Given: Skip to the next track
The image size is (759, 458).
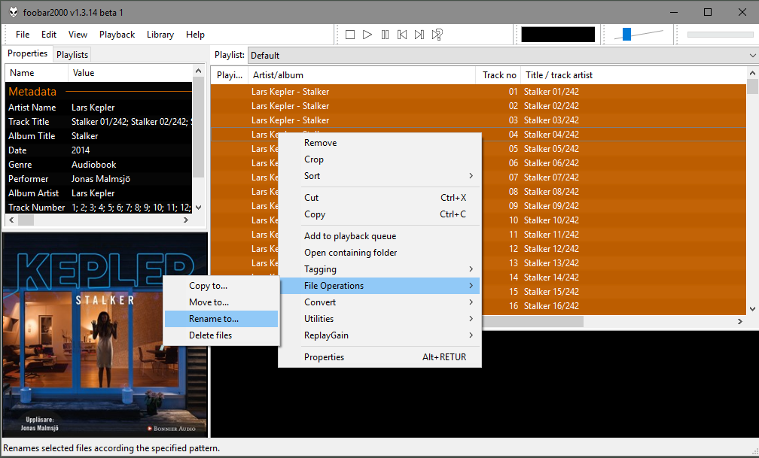Looking at the screenshot, I should 419,35.
